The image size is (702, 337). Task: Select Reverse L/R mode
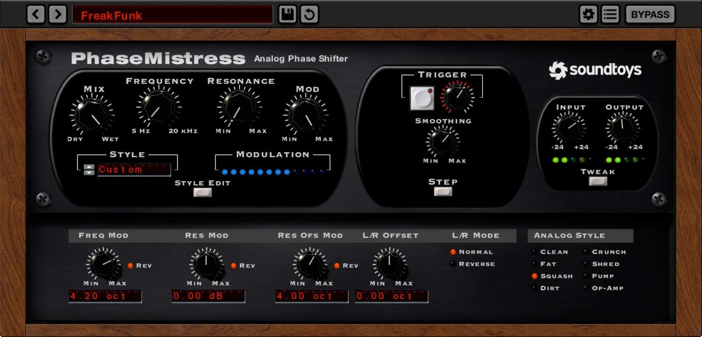[x=453, y=264]
